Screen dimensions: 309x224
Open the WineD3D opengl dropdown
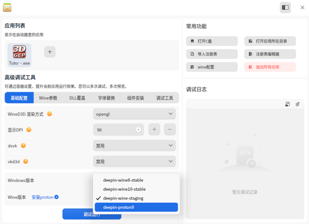click(134, 114)
